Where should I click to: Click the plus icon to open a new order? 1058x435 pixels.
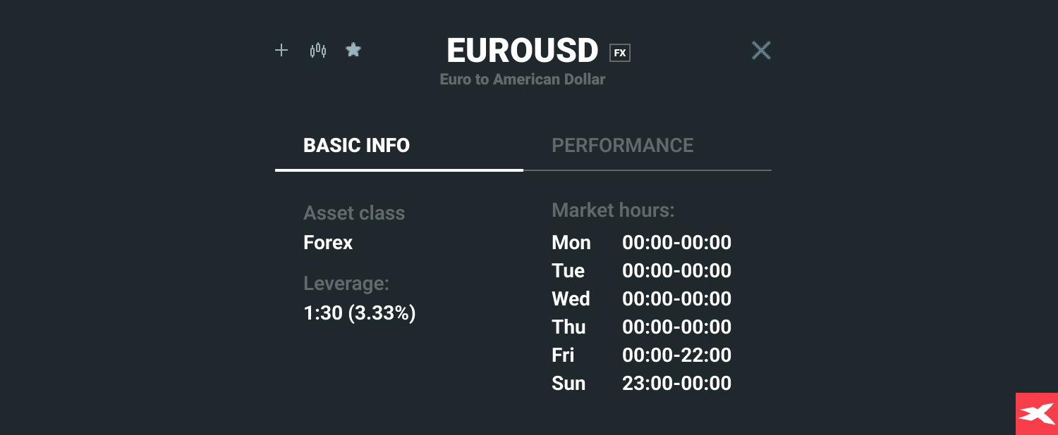(281, 50)
